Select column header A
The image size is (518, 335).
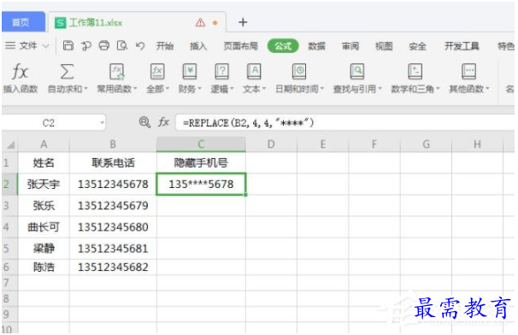(44, 144)
